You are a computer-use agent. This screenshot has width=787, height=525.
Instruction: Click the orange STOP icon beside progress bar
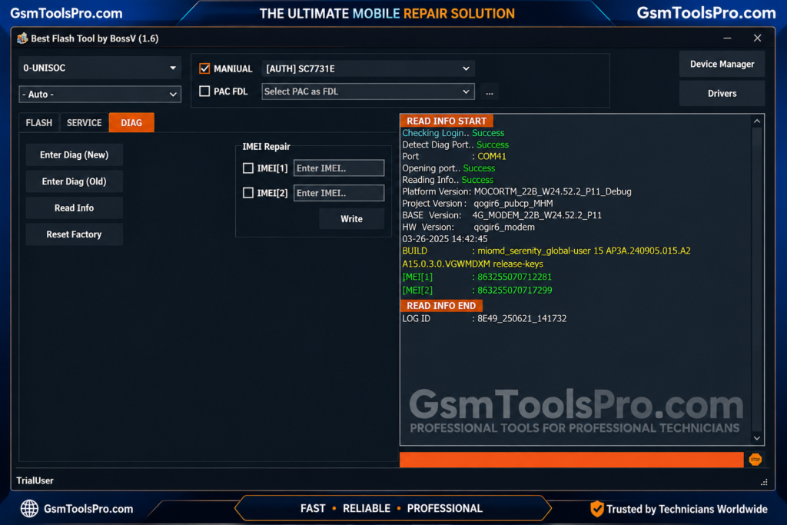pyautogui.click(x=755, y=459)
